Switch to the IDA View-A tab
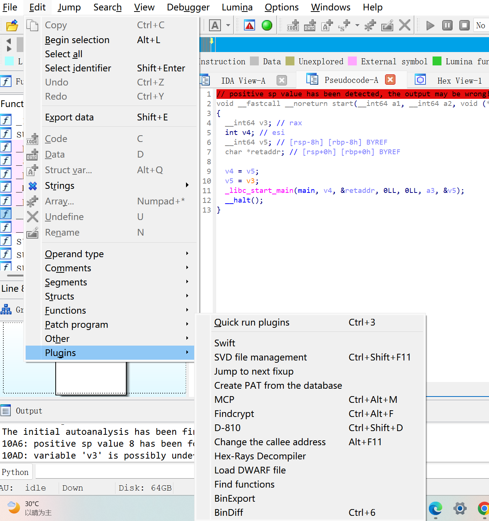Screen dimensions: 489x521 243,81
